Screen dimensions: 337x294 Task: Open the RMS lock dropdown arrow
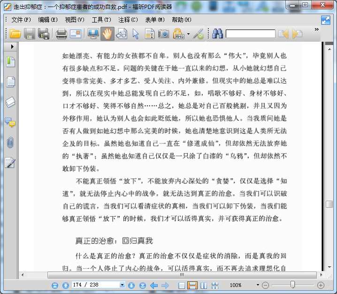click(x=189, y=34)
